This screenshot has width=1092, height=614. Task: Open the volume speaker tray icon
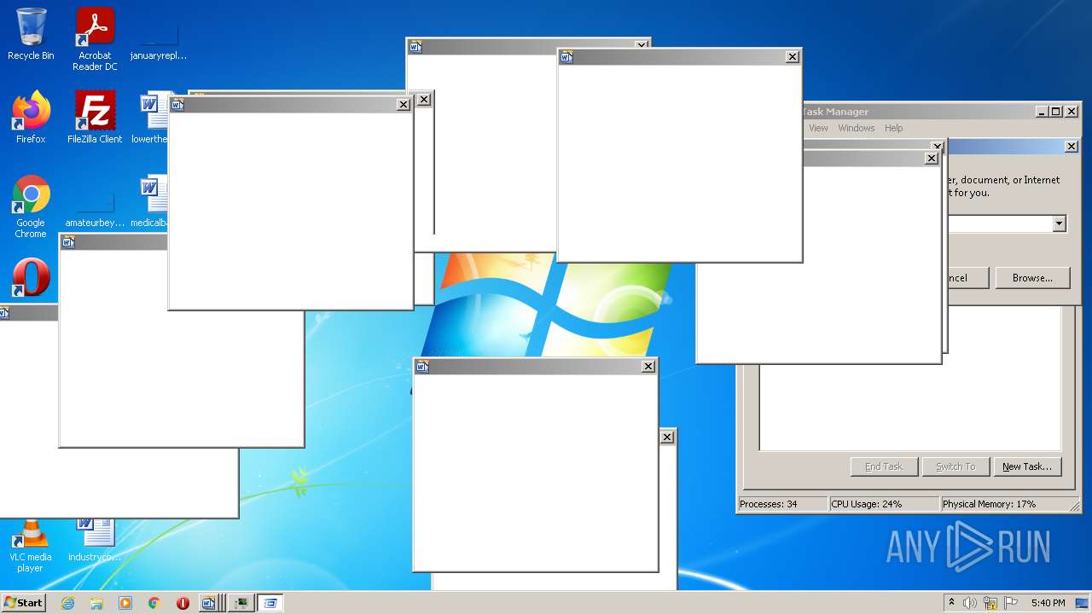[x=970, y=603]
